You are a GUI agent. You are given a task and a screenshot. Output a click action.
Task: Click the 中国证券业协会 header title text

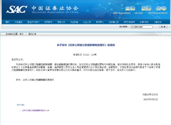(55, 8)
